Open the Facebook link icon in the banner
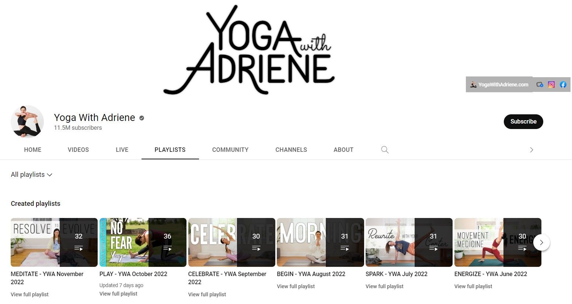This screenshot has width=572, height=304. [563, 85]
